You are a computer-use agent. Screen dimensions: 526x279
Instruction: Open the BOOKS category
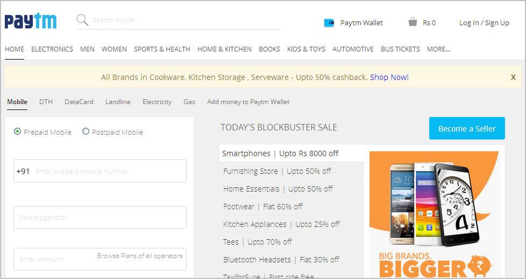[269, 49]
